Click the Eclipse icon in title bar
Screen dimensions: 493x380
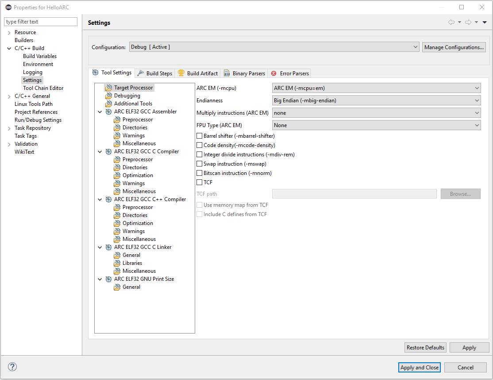pos(8,7)
